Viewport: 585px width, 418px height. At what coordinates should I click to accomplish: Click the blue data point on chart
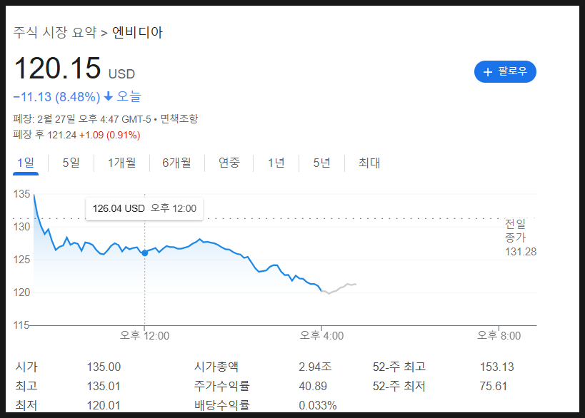pos(145,253)
